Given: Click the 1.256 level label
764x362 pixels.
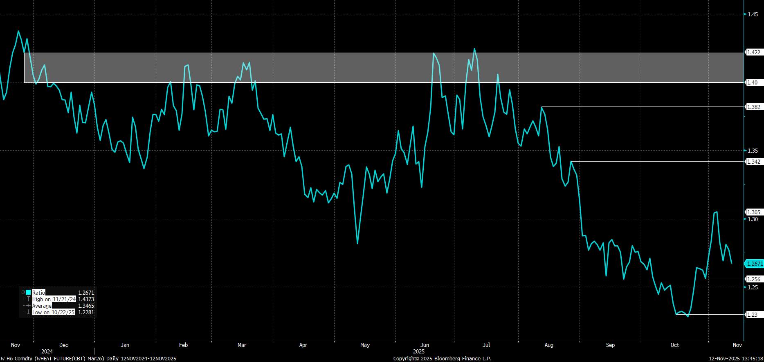Looking at the screenshot, I should coord(753,279).
